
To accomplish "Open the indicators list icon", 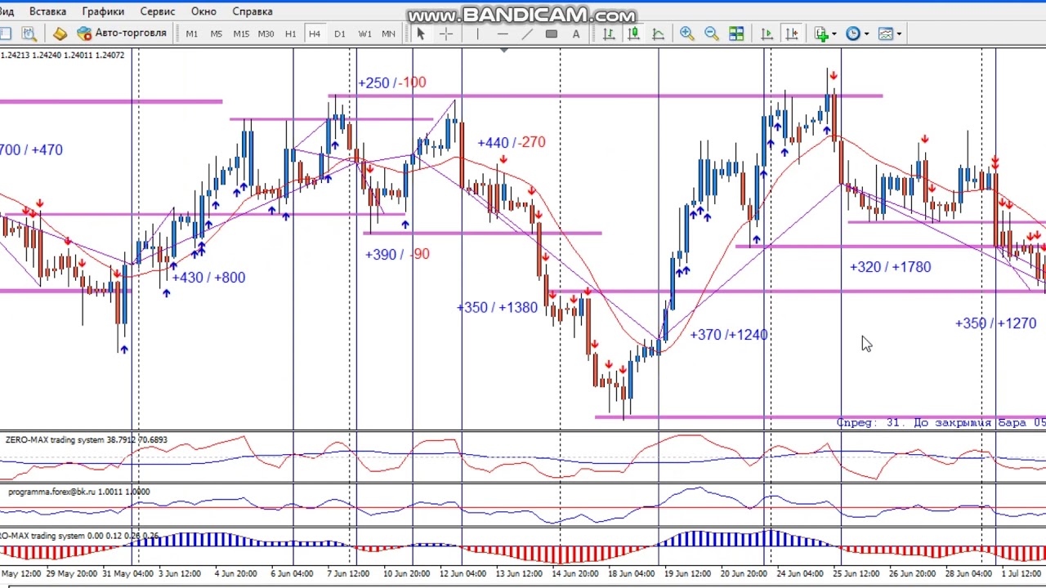I will point(820,33).
